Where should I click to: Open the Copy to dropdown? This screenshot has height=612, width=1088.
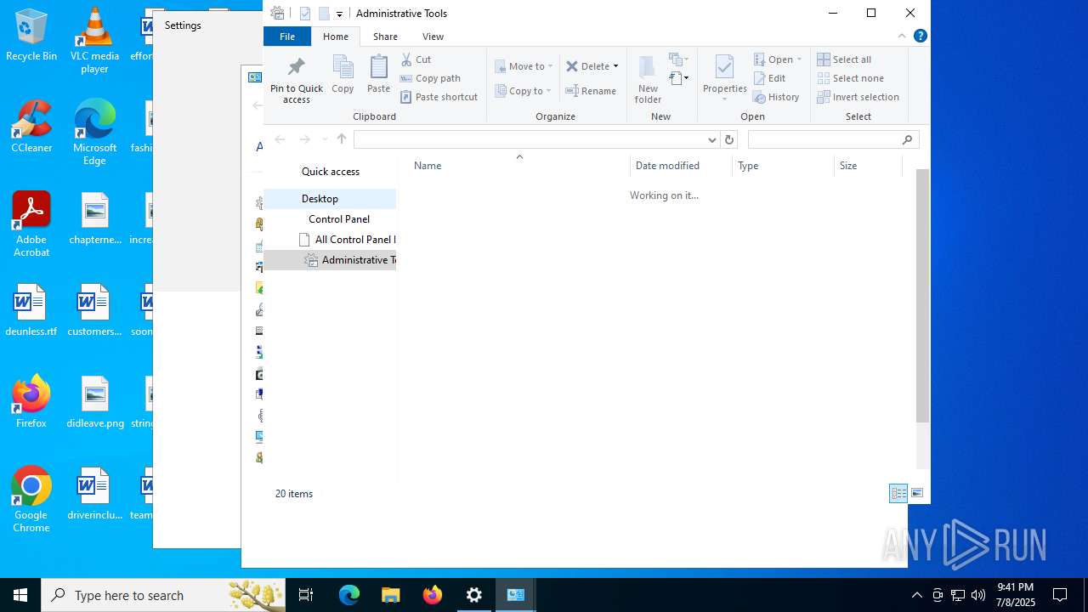coord(523,91)
